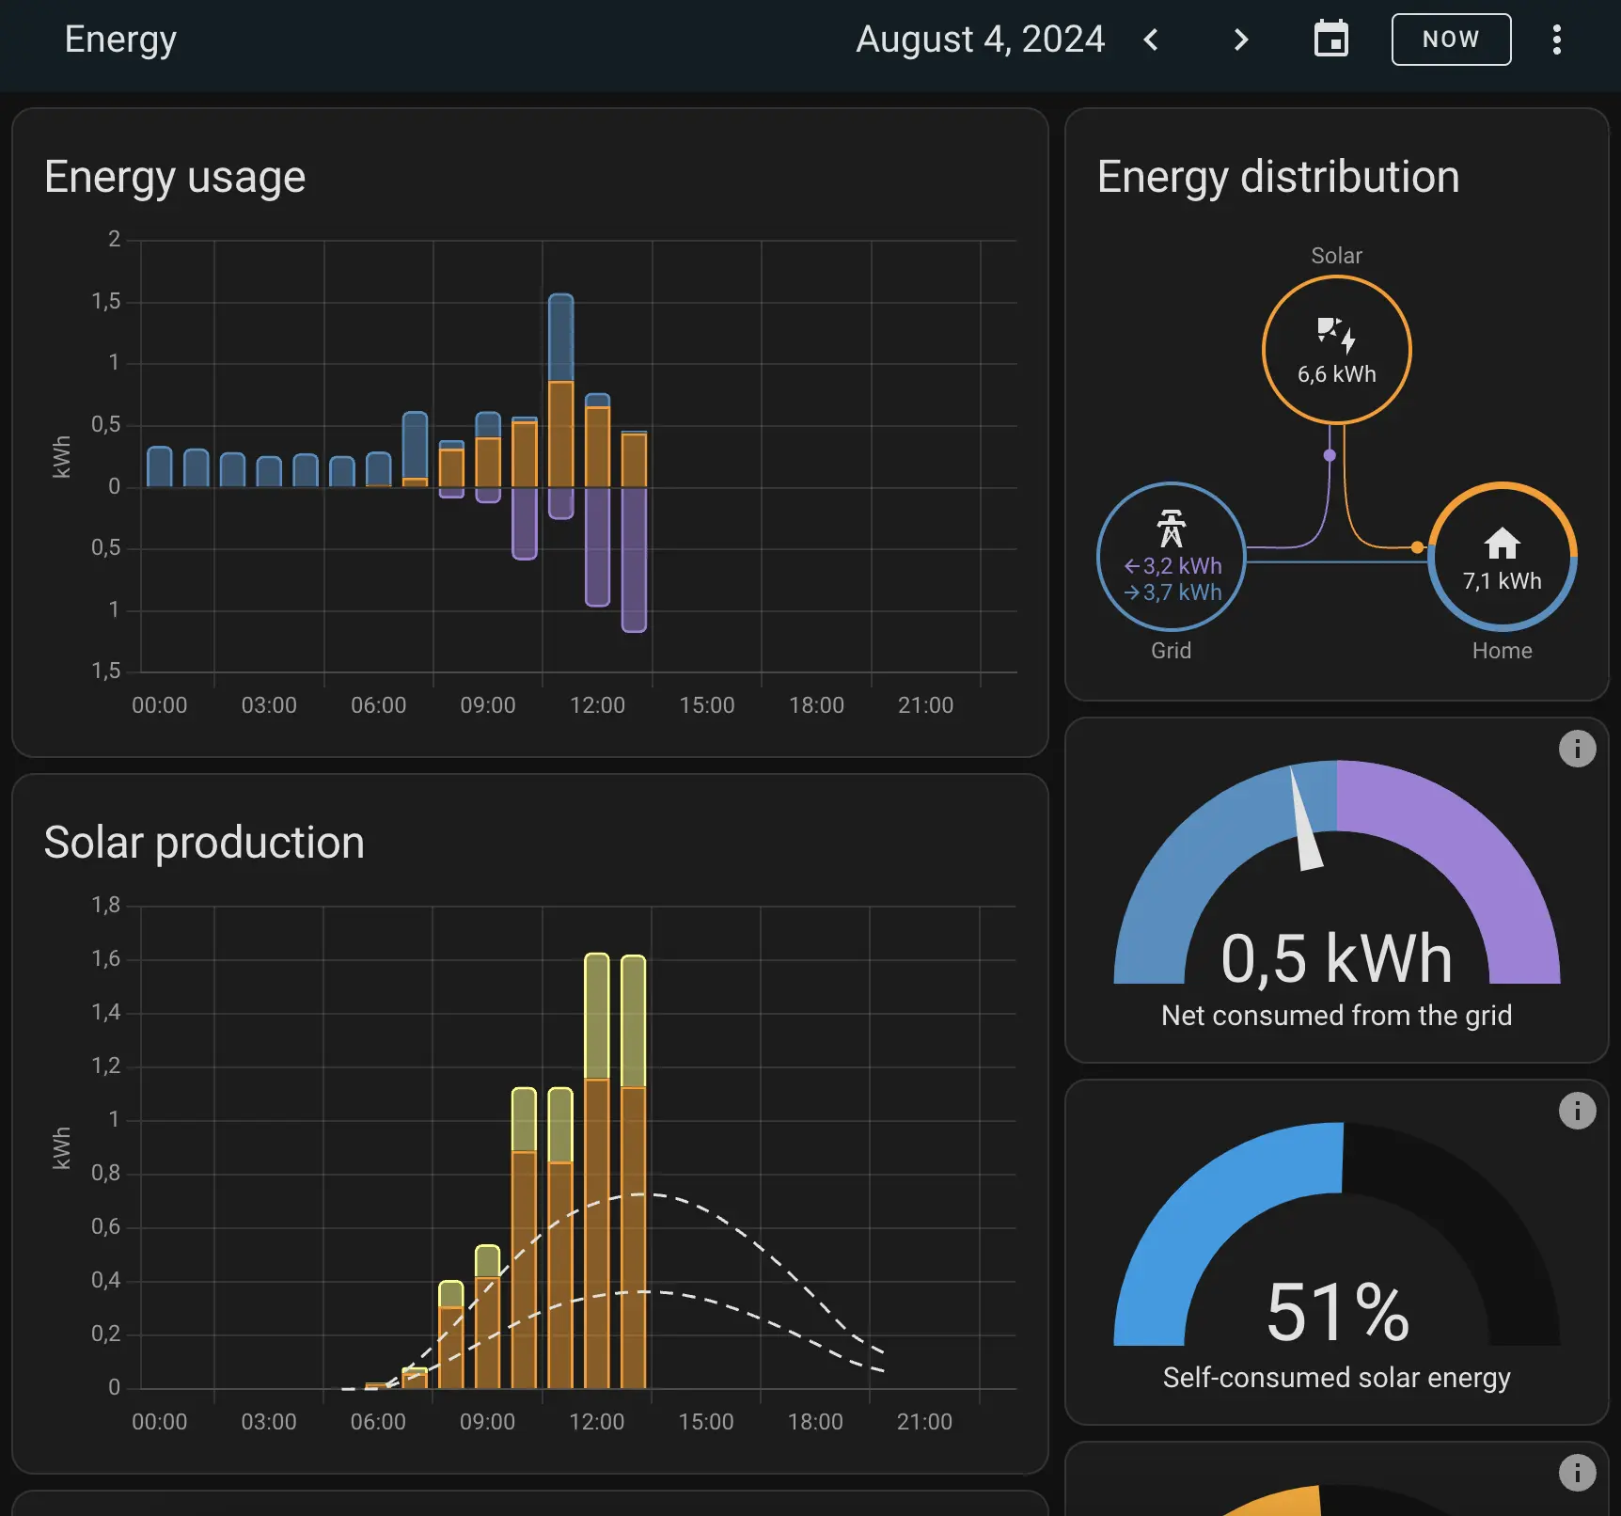Open info on self-consumed solar gauge
The image size is (1621, 1516).
pos(1577,1111)
